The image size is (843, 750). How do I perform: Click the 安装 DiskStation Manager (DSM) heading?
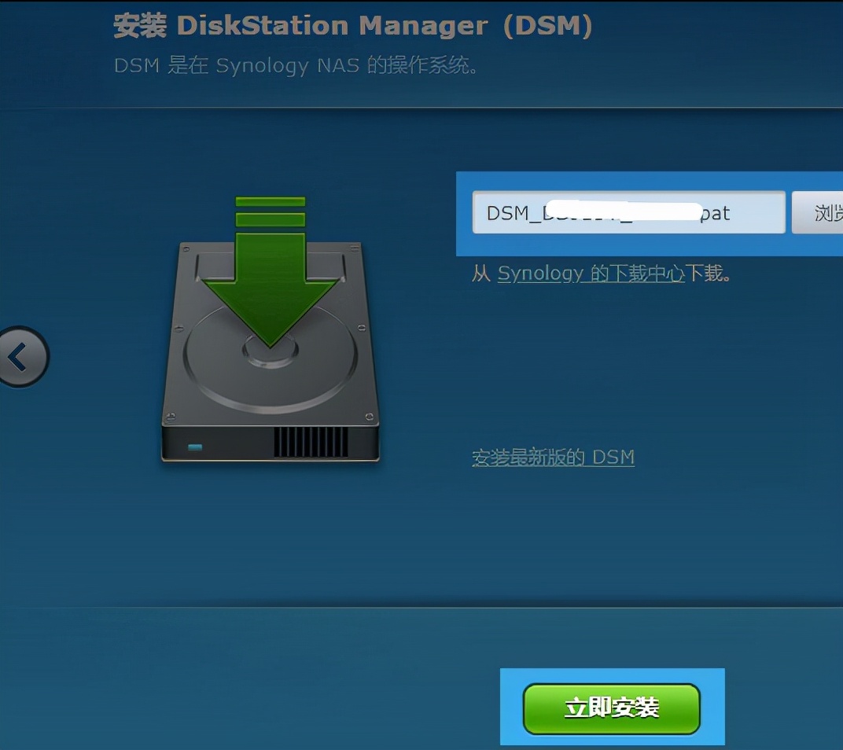[352, 26]
